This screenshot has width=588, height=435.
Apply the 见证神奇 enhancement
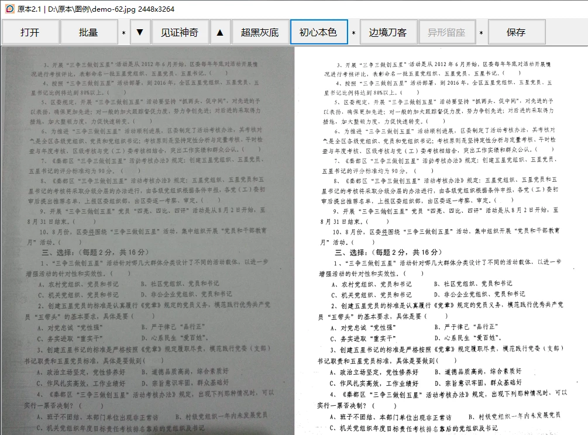click(180, 32)
